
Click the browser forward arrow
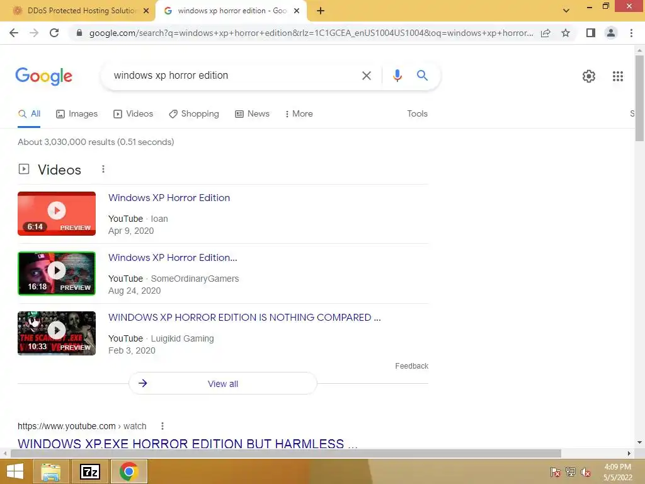tap(34, 33)
